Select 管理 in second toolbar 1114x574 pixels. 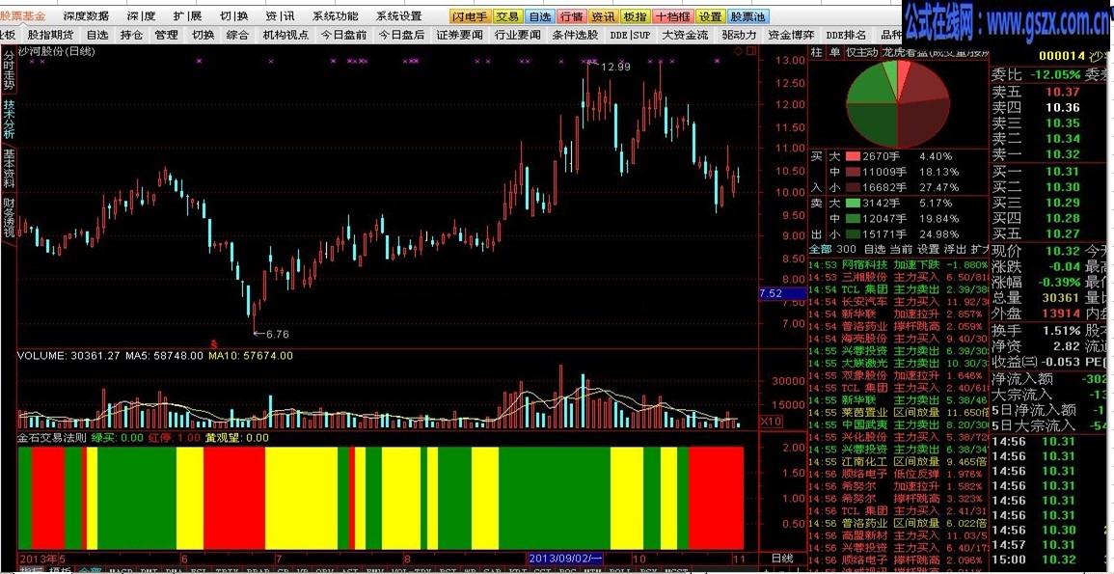pos(166,34)
